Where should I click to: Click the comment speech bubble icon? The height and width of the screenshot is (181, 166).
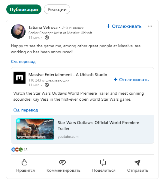(62, 162)
